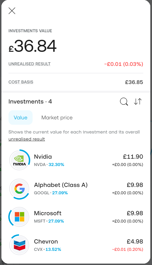Click the NVDA 32.30% allocation text
The image size is (152, 265).
(49, 165)
